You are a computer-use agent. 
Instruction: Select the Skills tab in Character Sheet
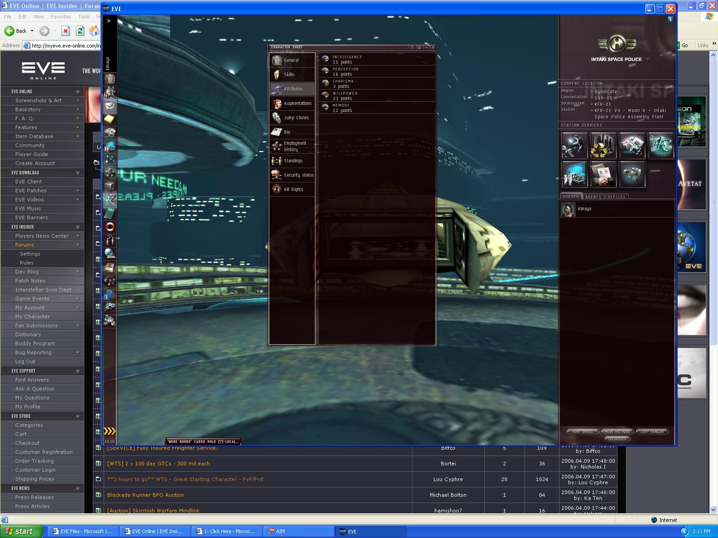[x=292, y=74]
